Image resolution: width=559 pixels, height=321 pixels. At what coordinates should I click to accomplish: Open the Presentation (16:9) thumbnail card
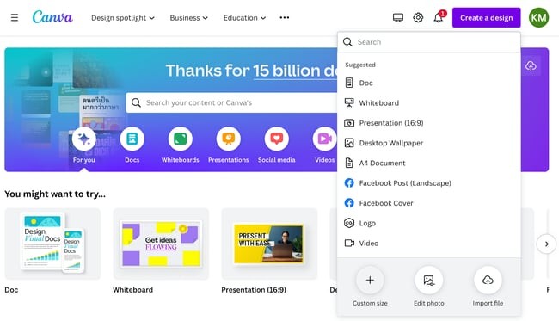pyautogui.click(x=269, y=244)
